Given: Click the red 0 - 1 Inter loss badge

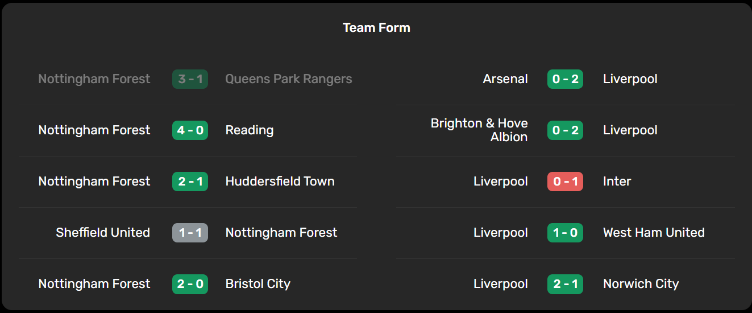Looking at the screenshot, I should [x=565, y=182].
